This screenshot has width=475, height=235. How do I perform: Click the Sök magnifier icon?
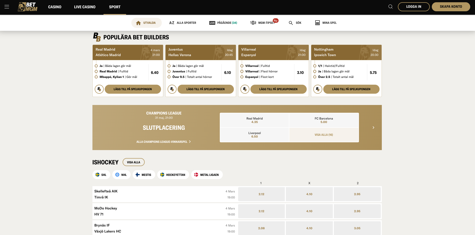click(291, 23)
